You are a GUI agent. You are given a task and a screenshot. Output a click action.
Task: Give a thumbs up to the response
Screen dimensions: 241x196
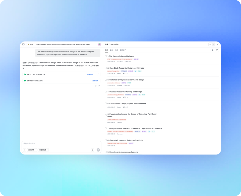(96, 86)
